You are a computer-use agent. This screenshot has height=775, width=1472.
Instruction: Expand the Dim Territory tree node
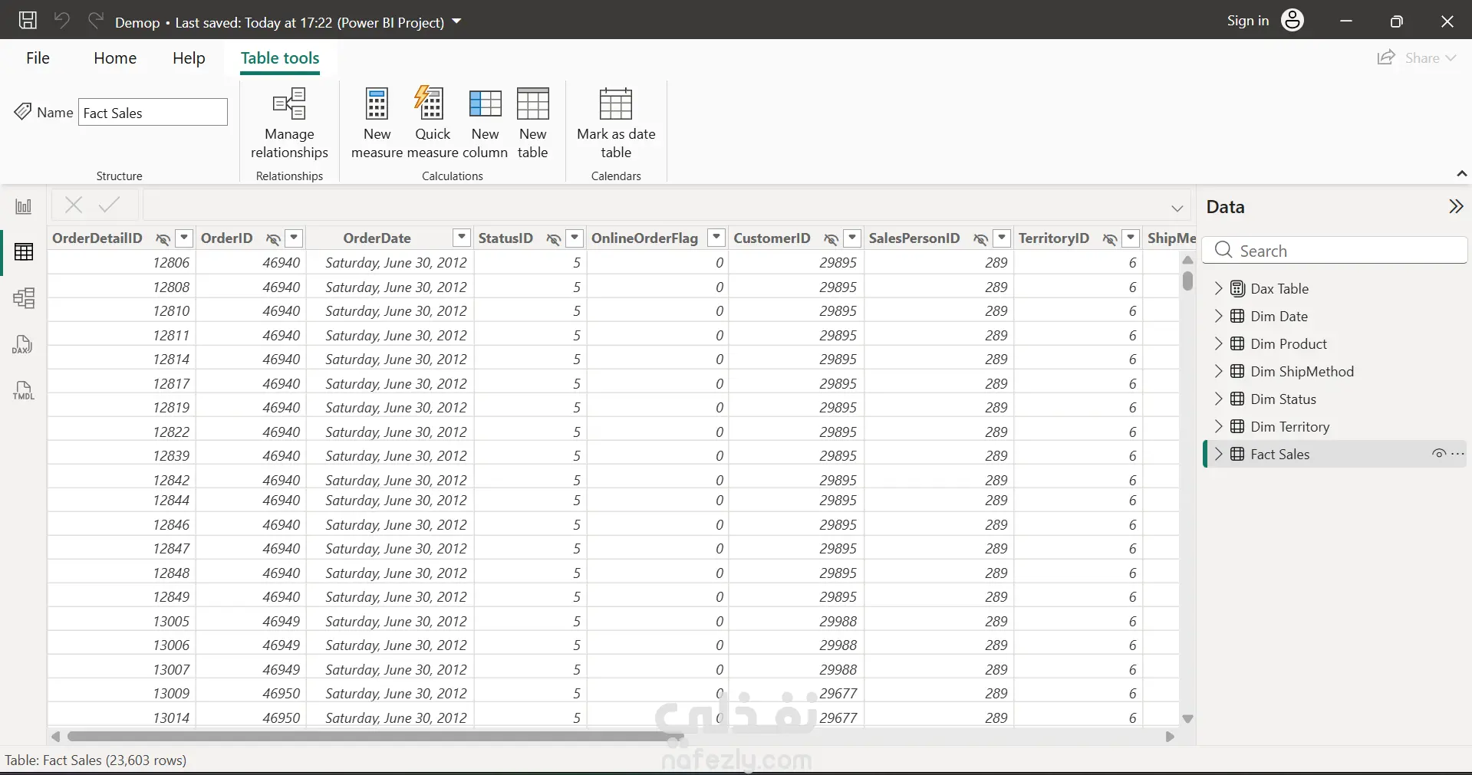1218,427
